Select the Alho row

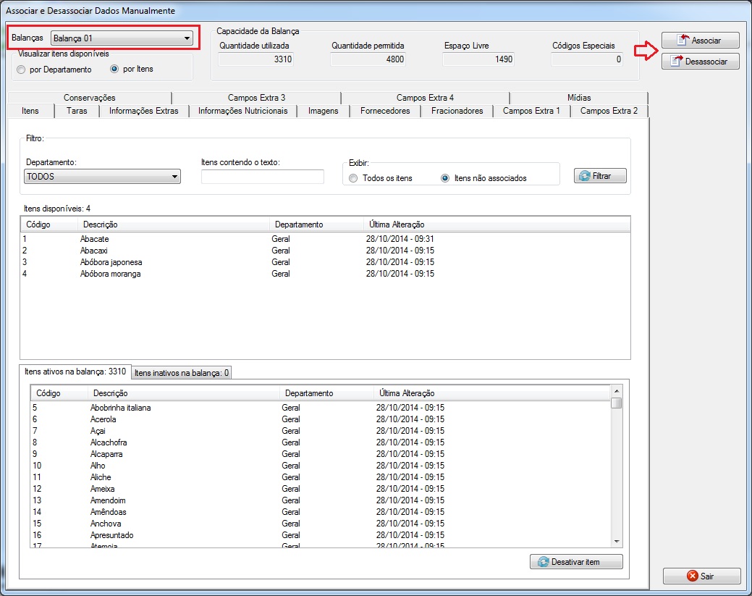321,466
